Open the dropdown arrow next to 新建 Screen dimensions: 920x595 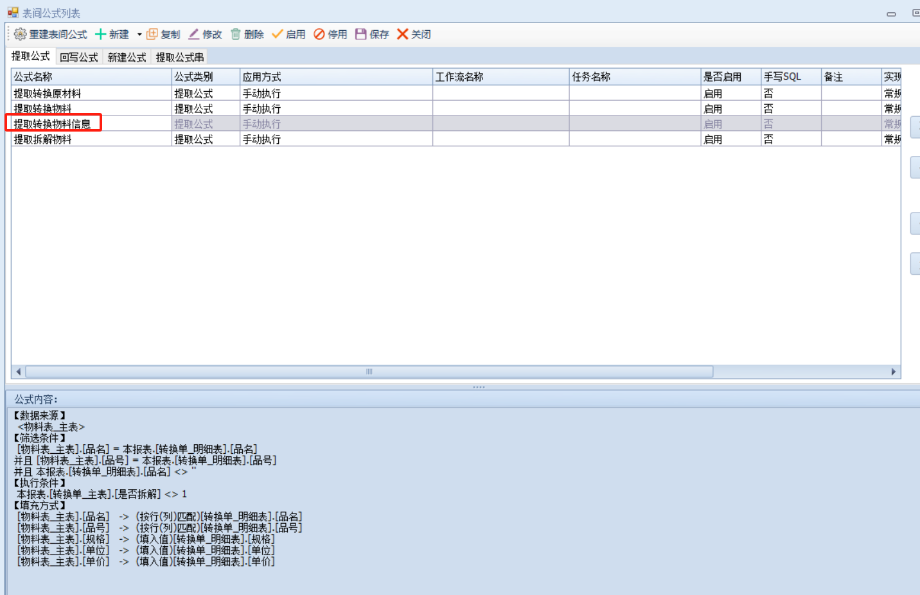[139, 35]
